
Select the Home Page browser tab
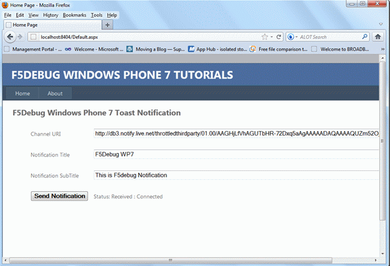(x=53, y=25)
